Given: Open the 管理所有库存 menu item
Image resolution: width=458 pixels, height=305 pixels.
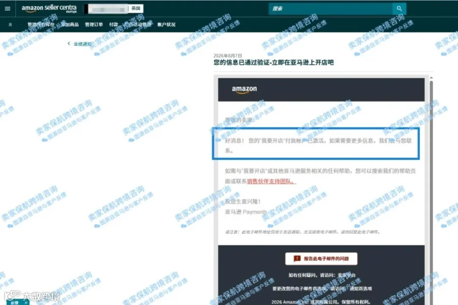Looking at the screenshot, I should 41,24.
